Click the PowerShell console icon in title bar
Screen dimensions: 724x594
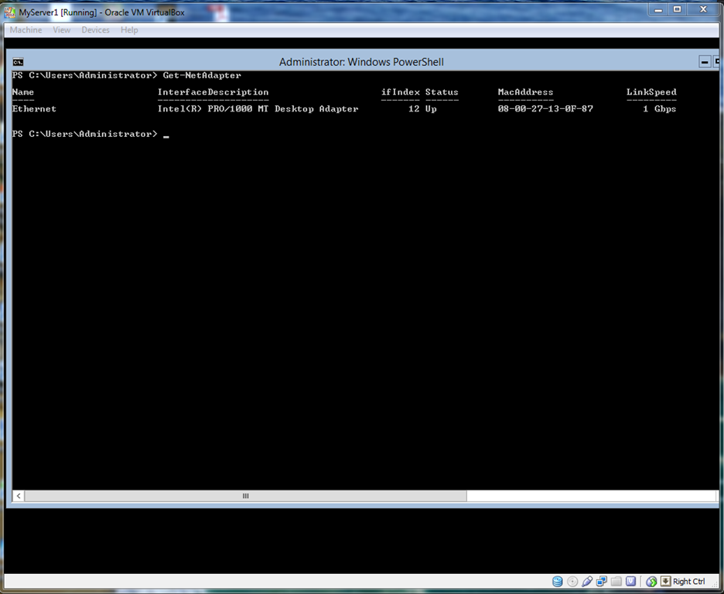(18, 62)
